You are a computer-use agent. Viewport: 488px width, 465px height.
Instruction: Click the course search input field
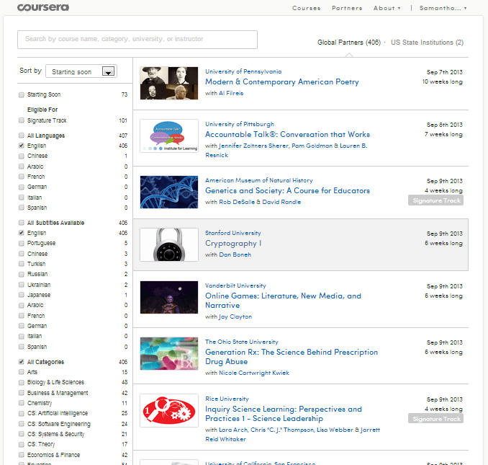pyautogui.click(x=137, y=39)
